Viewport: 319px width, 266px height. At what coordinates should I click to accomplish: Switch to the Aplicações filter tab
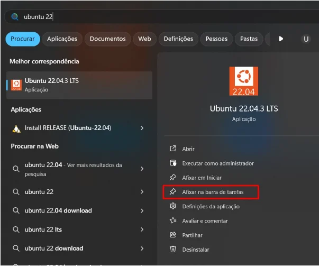tap(62, 39)
